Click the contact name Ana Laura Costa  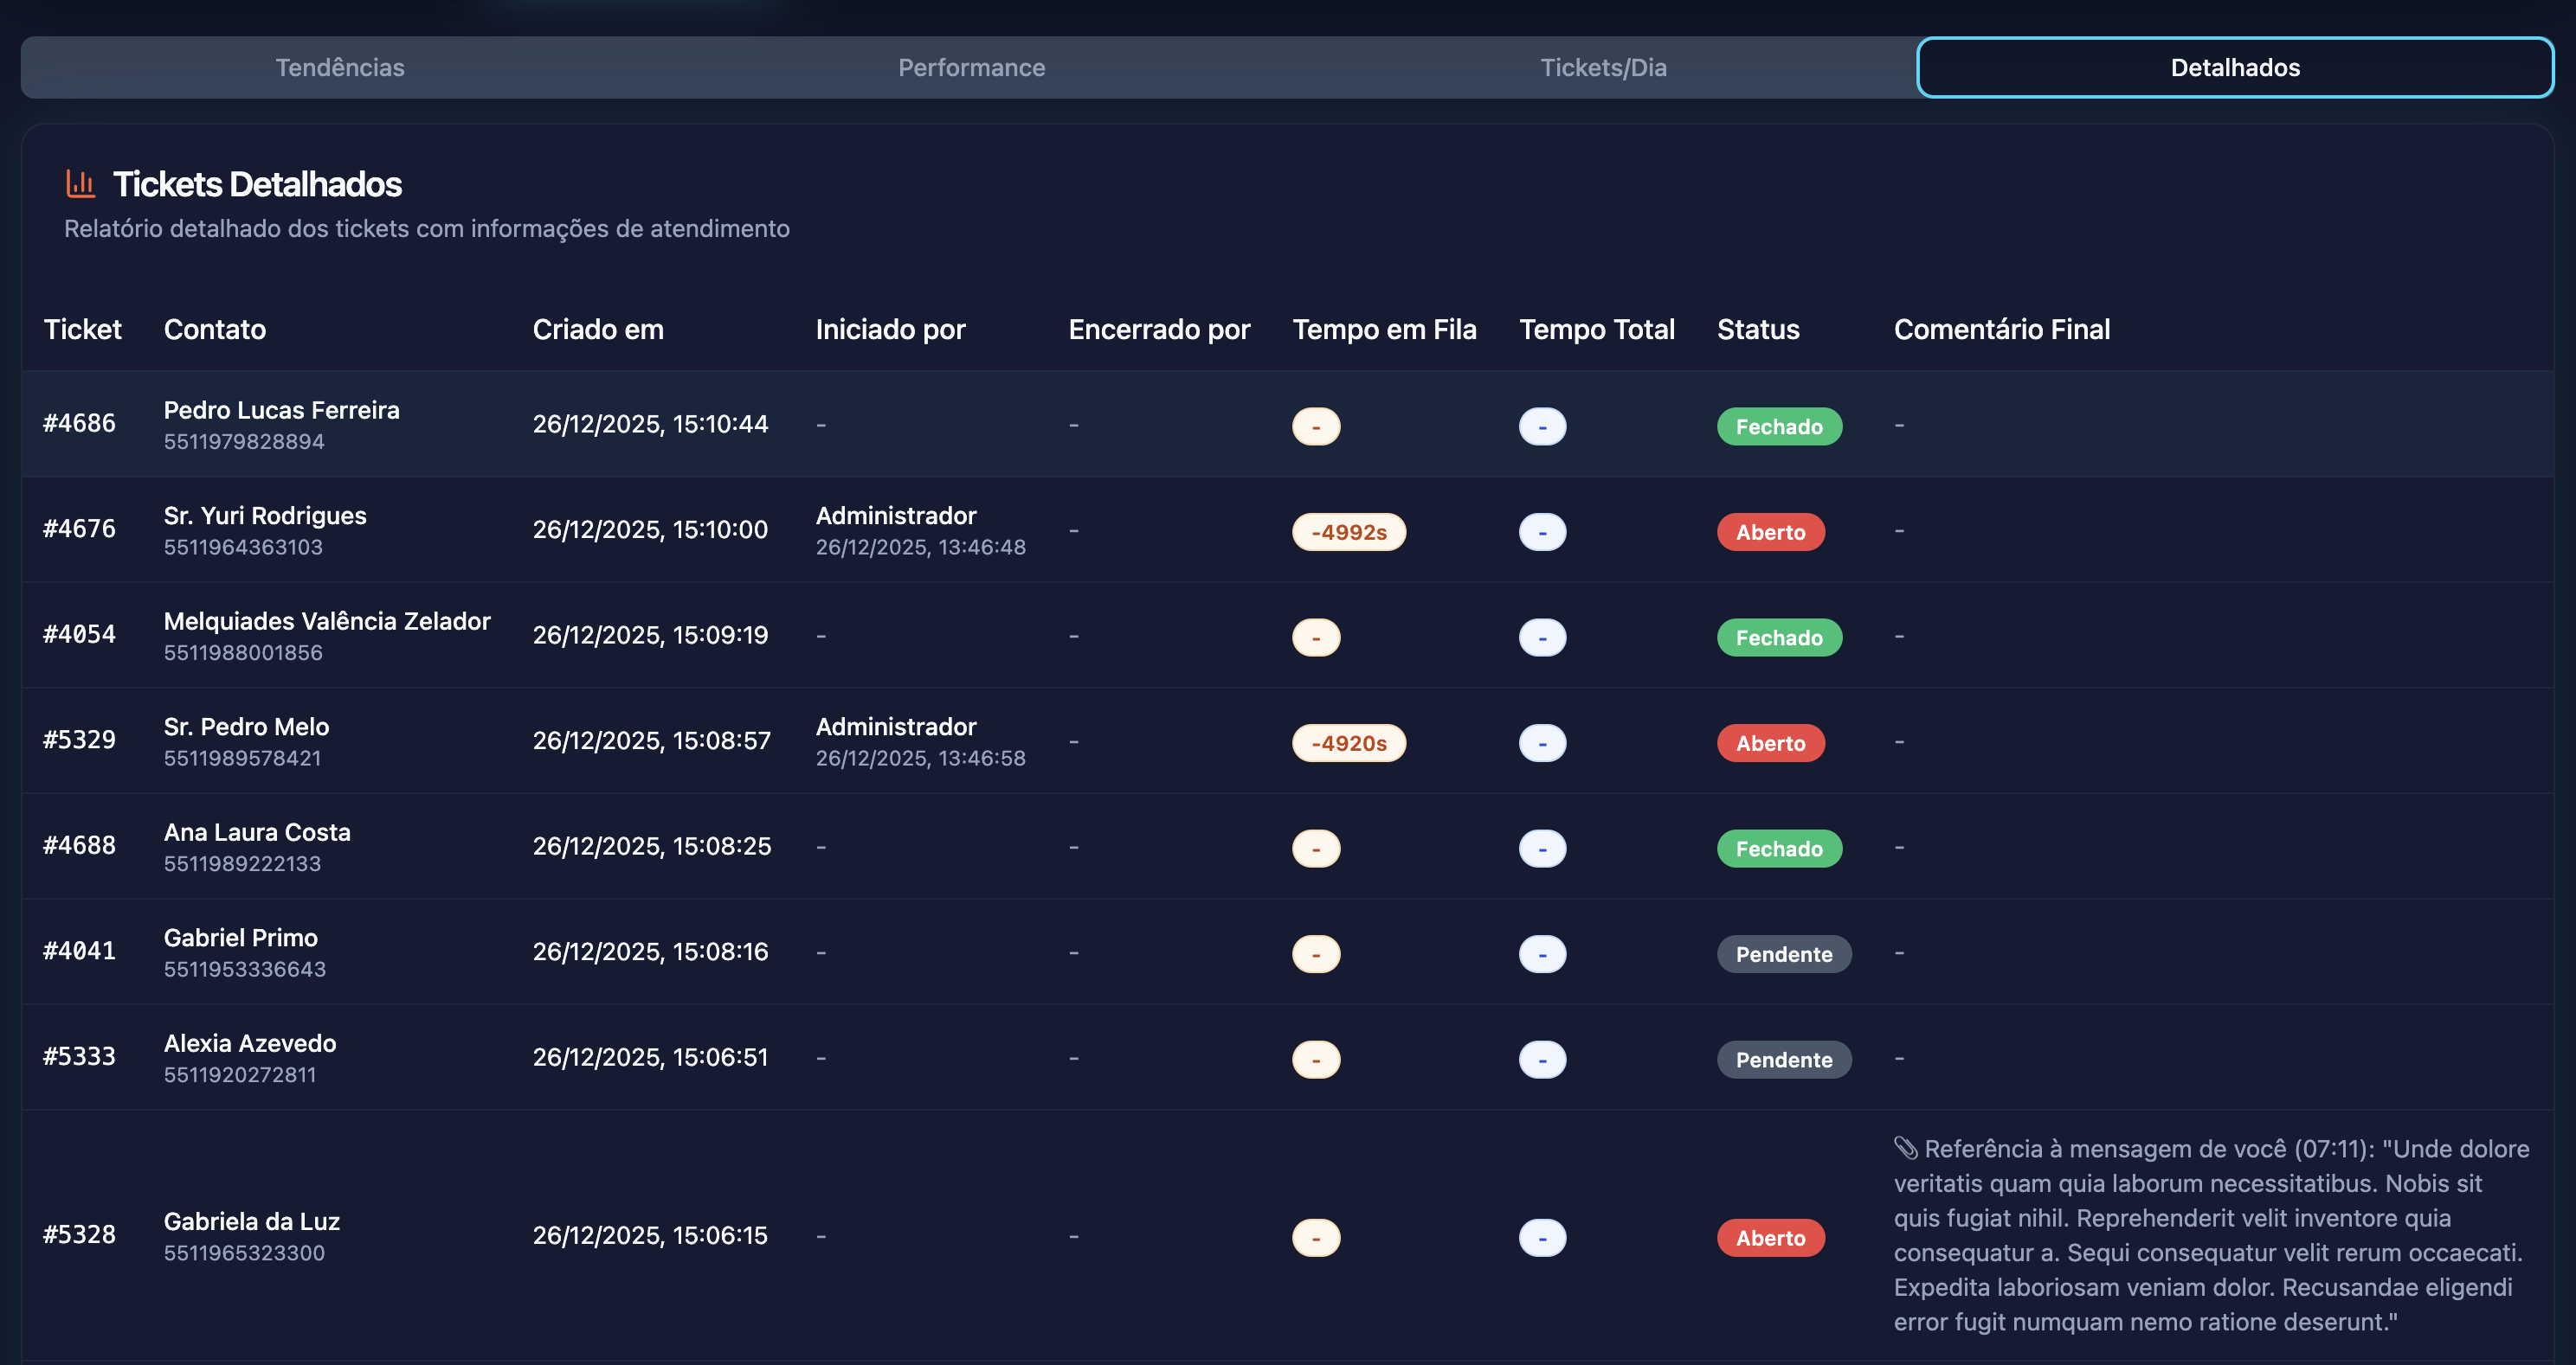click(257, 832)
